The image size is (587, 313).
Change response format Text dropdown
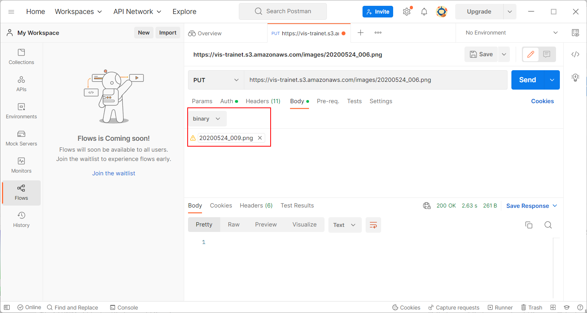pyautogui.click(x=345, y=225)
